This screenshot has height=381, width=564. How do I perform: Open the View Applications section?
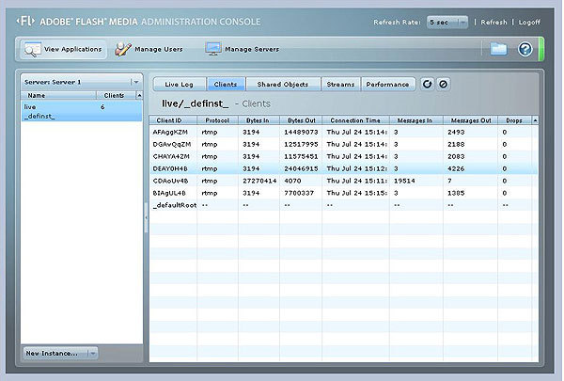[64, 49]
